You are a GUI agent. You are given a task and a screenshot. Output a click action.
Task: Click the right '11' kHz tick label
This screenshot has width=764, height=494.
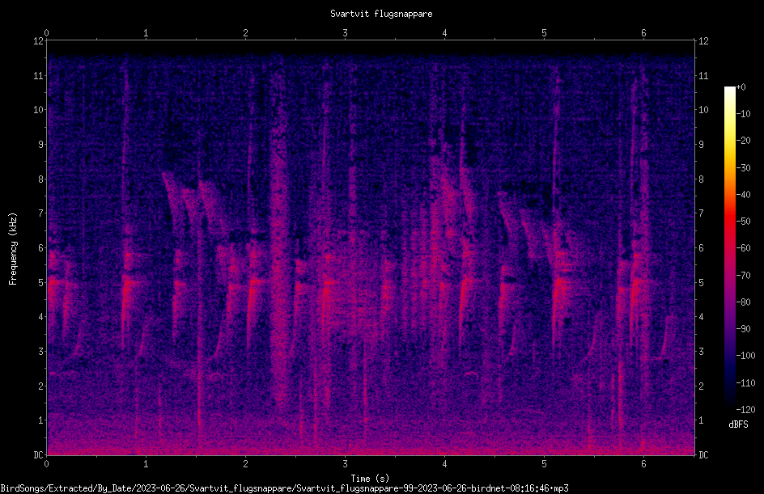(703, 75)
